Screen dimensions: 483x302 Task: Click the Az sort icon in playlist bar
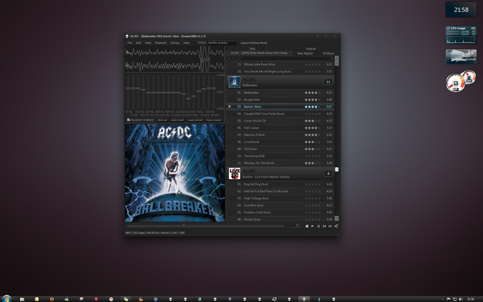[x=239, y=58]
